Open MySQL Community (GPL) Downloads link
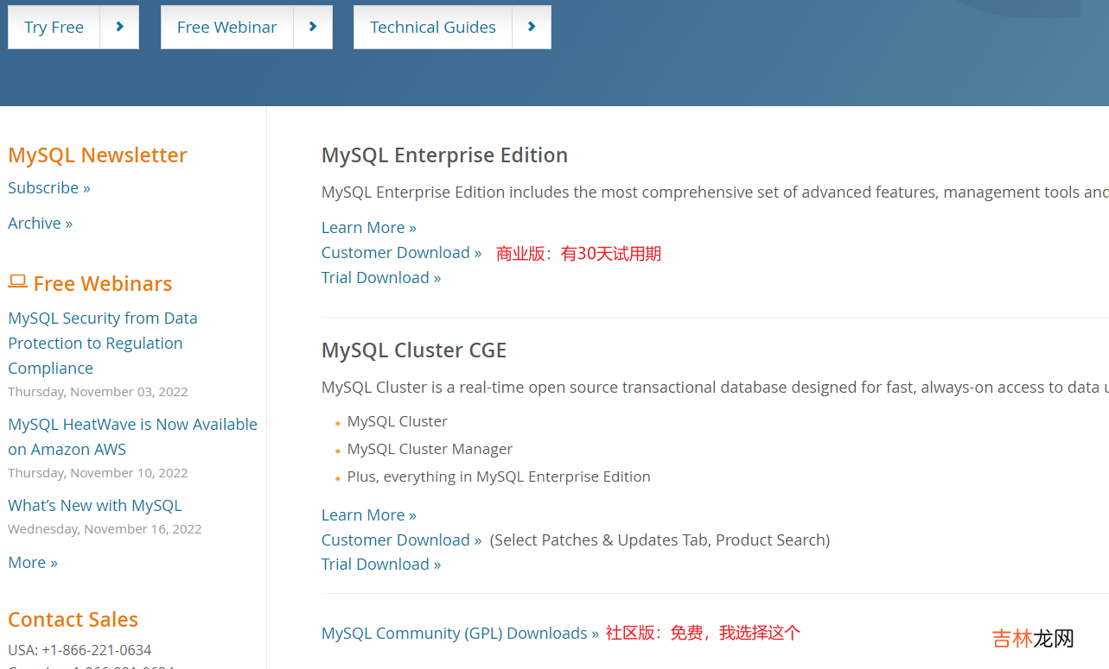The height and width of the screenshot is (669, 1109). 460,633
